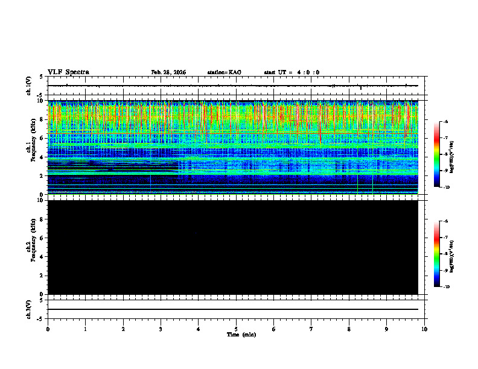Image resolution: width=478 pixels, height=369 pixels.
Task: Click the 'ch.1(V)' waveform axis label
Action: (29, 86)
